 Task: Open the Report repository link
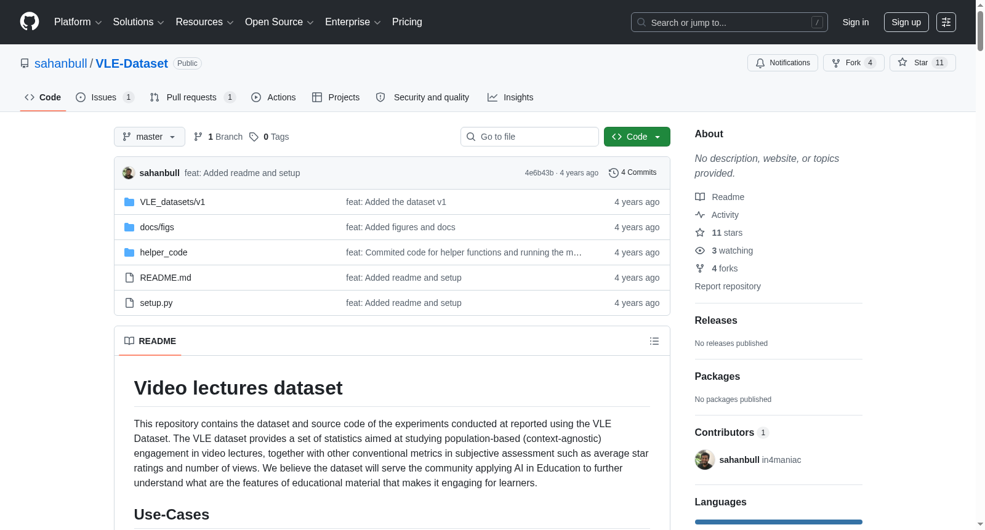tap(728, 286)
